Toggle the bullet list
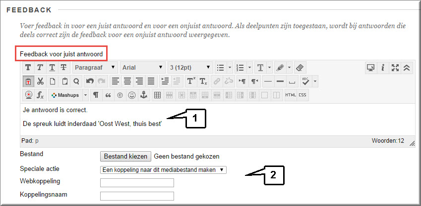The height and width of the screenshot is (206, 421). point(221,68)
